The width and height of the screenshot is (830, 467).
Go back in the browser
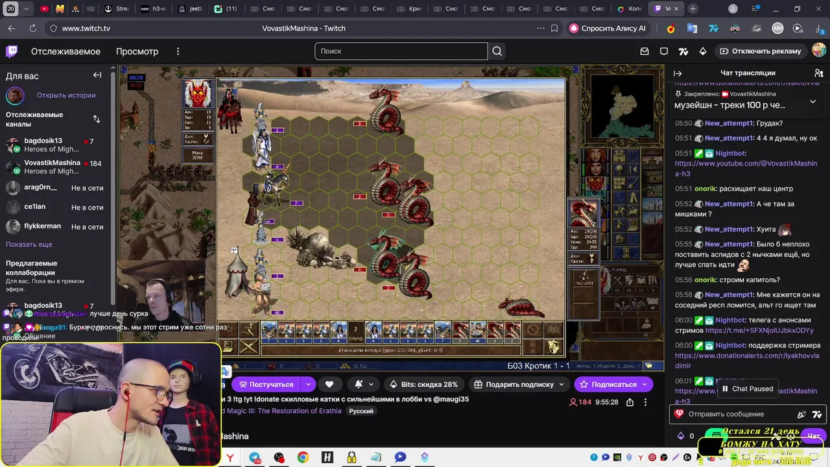(12, 29)
